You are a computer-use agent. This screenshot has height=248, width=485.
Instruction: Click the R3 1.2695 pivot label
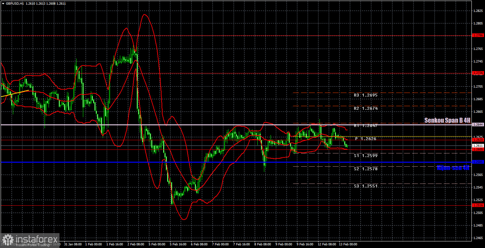click(365, 95)
